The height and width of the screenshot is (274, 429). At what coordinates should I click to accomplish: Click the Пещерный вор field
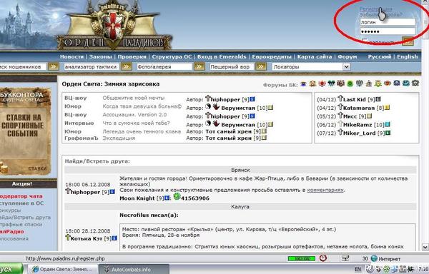point(232,67)
